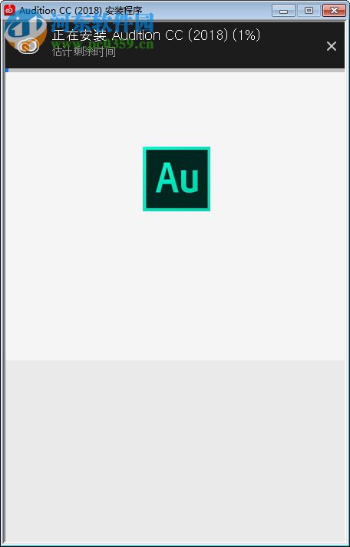Cancel installation with the header X icon
This screenshot has height=547, width=350.
331,46
